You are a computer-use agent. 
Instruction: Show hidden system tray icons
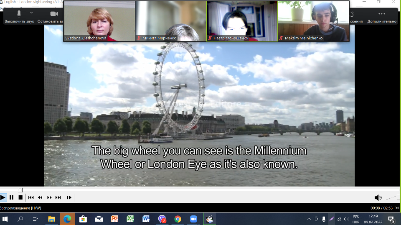click(x=309, y=219)
